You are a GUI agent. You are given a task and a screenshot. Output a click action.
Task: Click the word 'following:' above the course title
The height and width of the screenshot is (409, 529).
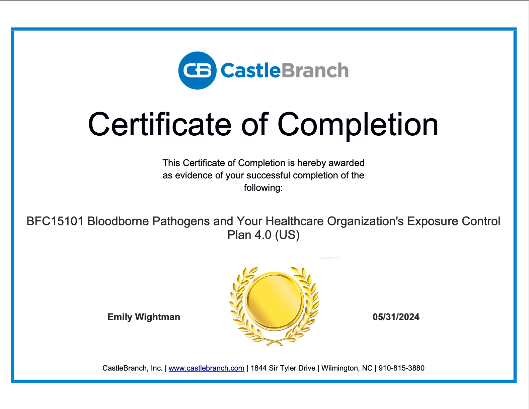(x=263, y=188)
